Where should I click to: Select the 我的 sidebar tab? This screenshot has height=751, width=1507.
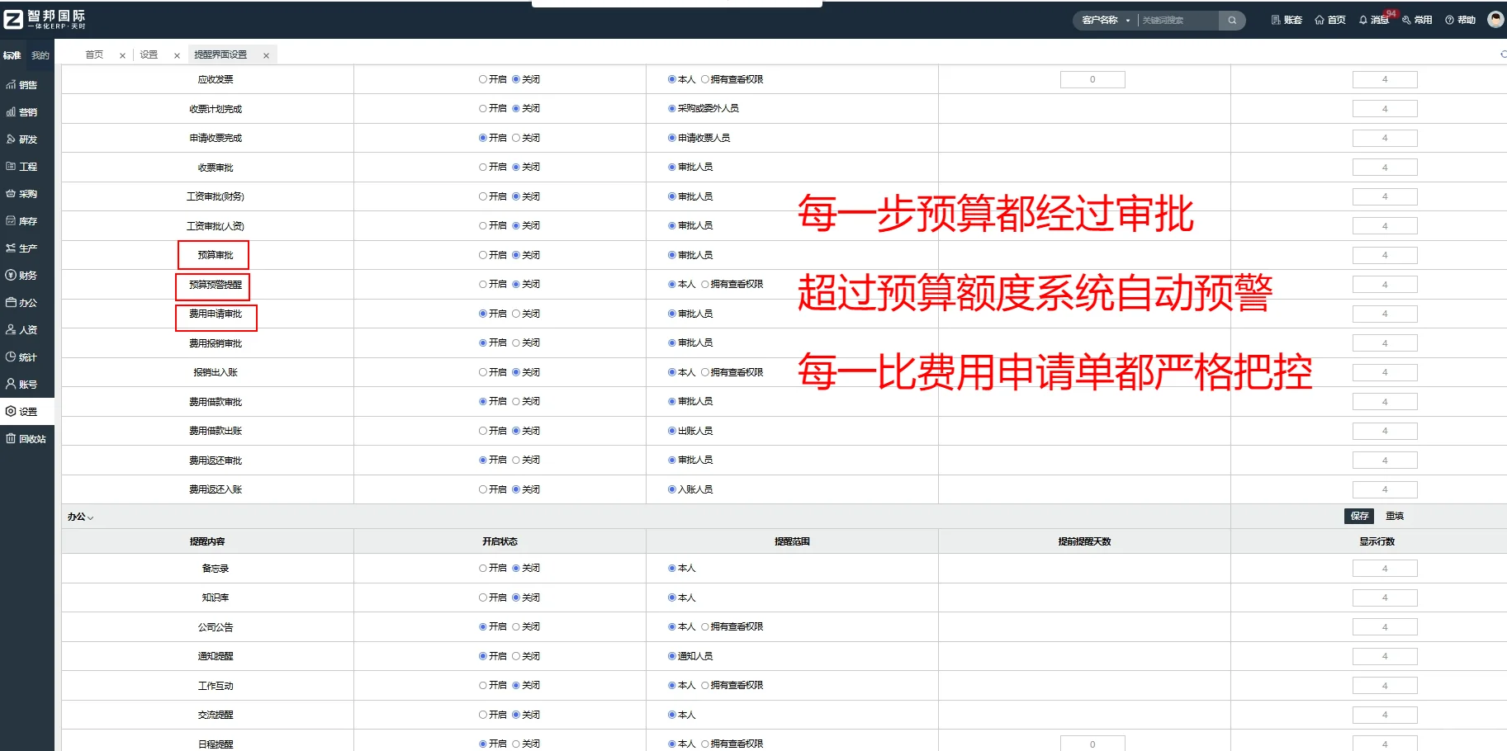pyautogui.click(x=40, y=55)
